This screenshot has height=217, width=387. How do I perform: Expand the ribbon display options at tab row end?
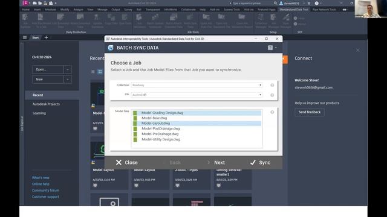[x=345, y=10]
